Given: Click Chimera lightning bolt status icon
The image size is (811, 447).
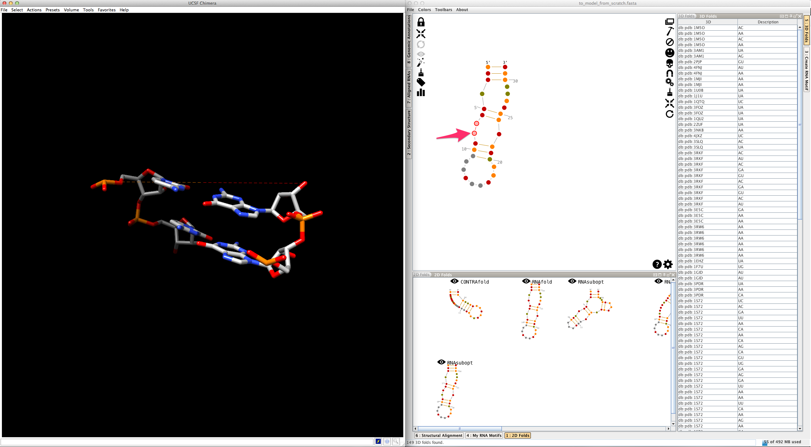Looking at the screenshot, I should pos(378,441).
